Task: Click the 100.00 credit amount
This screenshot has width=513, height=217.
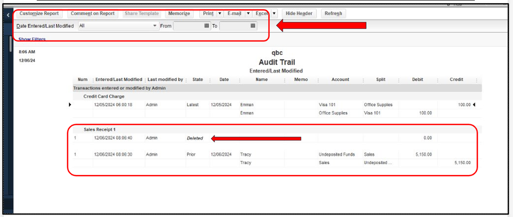Action: click(x=464, y=105)
